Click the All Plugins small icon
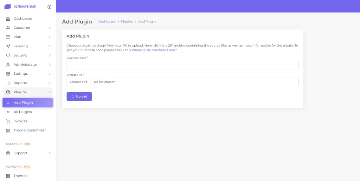Viewport: 360px width, 181px height. pos(8,112)
